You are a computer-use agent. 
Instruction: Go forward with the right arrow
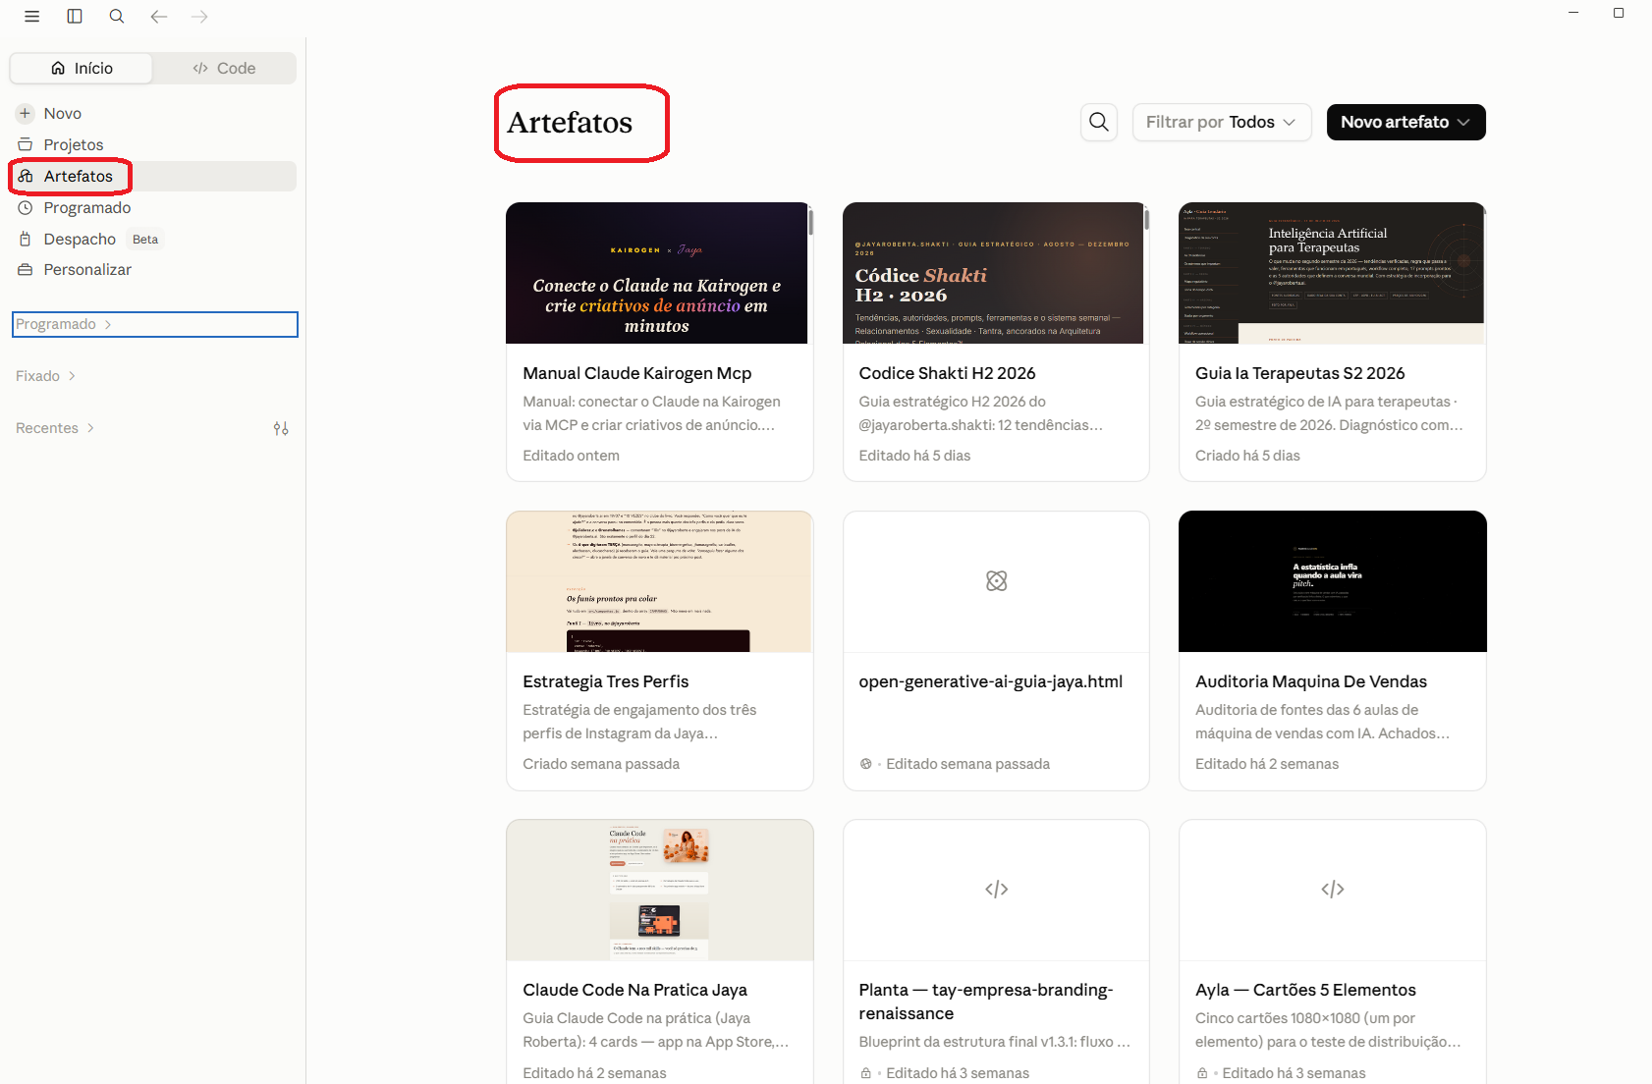200,17
